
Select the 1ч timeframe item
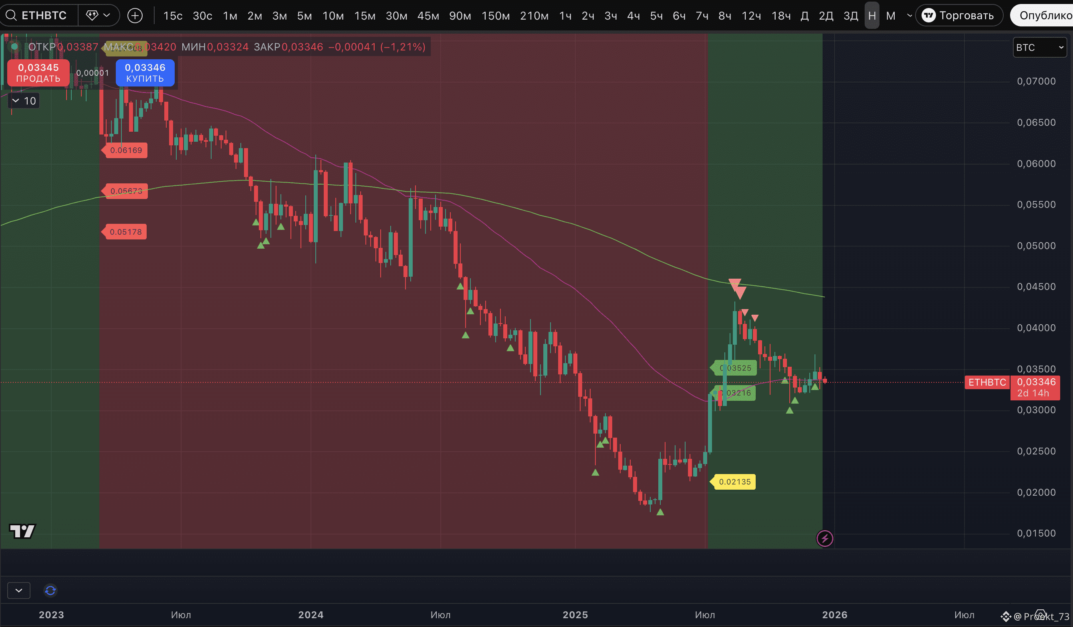(565, 16)
